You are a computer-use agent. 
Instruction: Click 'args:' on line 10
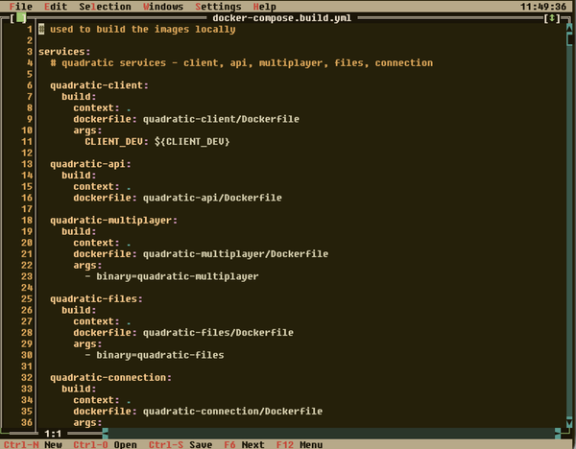coord(87,130)
